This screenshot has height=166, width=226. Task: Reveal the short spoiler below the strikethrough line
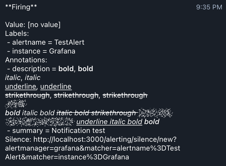pyautogui.click(x=16, y=104)
